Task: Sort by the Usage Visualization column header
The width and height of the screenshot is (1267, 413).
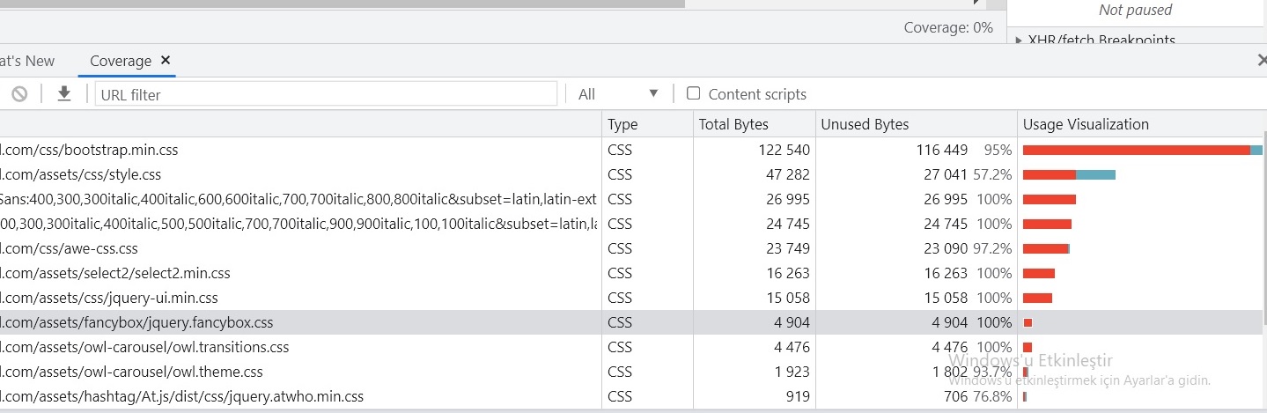Action: pyautogui.click(x=1142, y=124)
